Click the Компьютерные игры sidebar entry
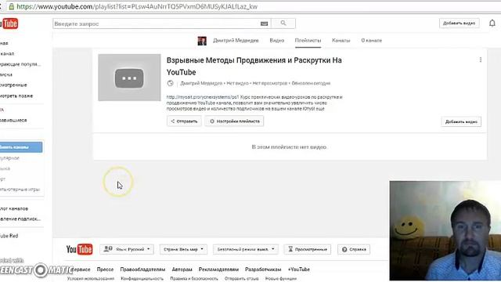 point(20,190)
